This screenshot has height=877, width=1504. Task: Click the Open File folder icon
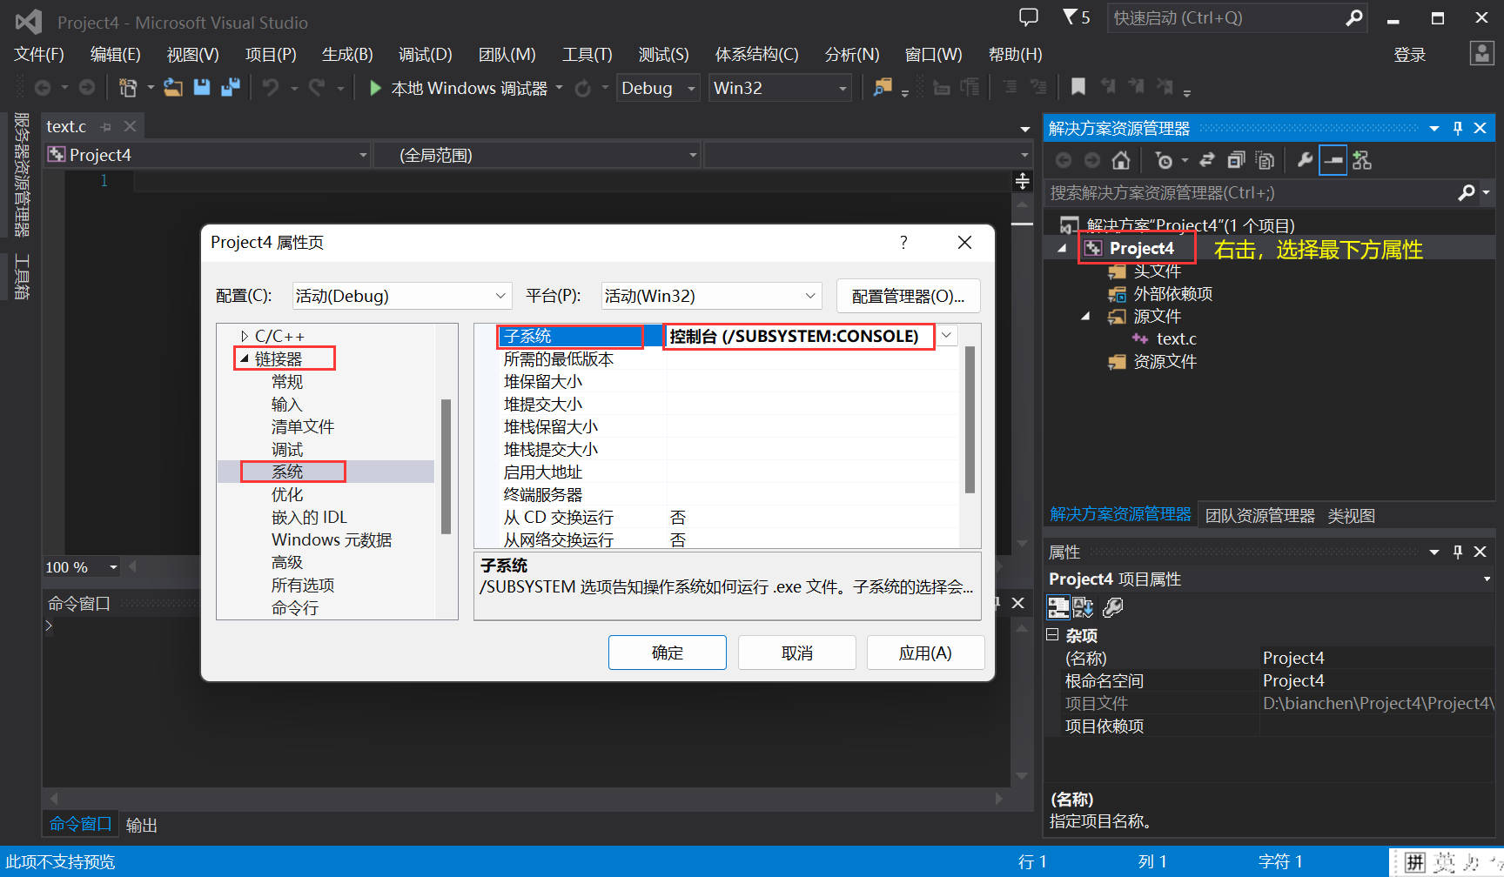pyautogui.click(x=173, y=88)
